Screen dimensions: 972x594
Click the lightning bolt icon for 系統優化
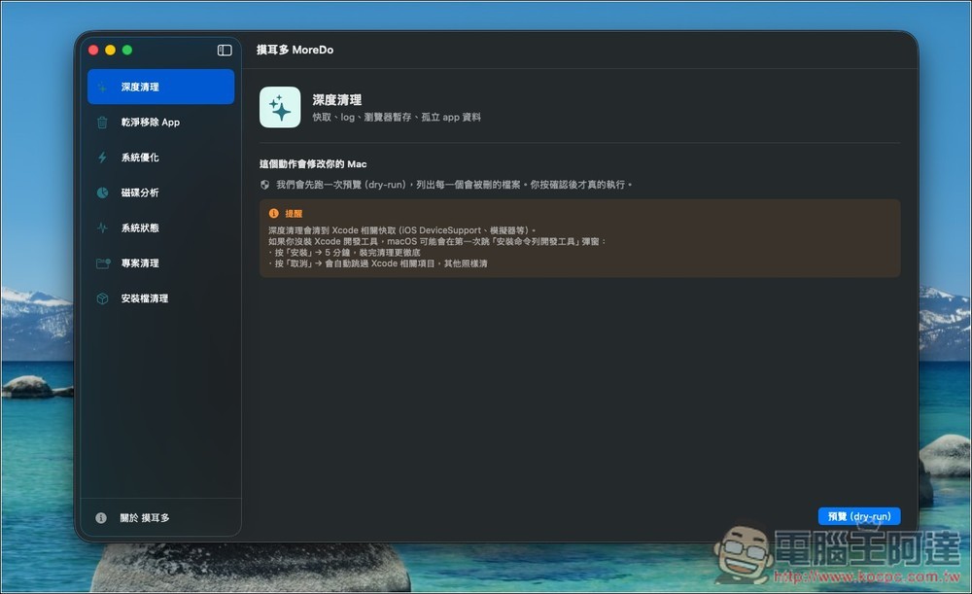tap(103, 157)
